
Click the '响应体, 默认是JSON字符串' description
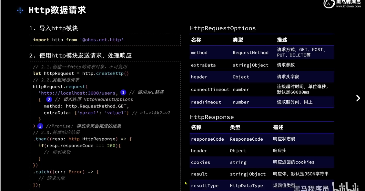click(300, 174)
